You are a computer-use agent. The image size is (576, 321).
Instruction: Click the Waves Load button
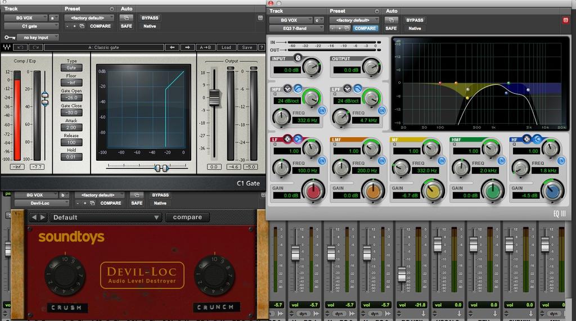pyautogui.click(x=226, y=47)
